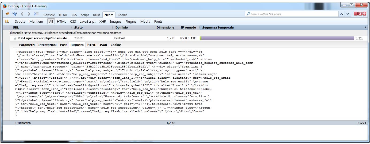The image size is (370, 144).
Task: Sort by the Sequenza temporale column
Action: [x=218, y=27]
